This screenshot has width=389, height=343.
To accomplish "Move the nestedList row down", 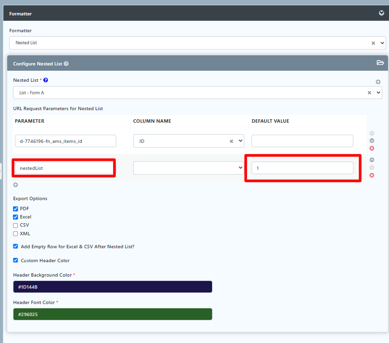I will pos(372,167).
